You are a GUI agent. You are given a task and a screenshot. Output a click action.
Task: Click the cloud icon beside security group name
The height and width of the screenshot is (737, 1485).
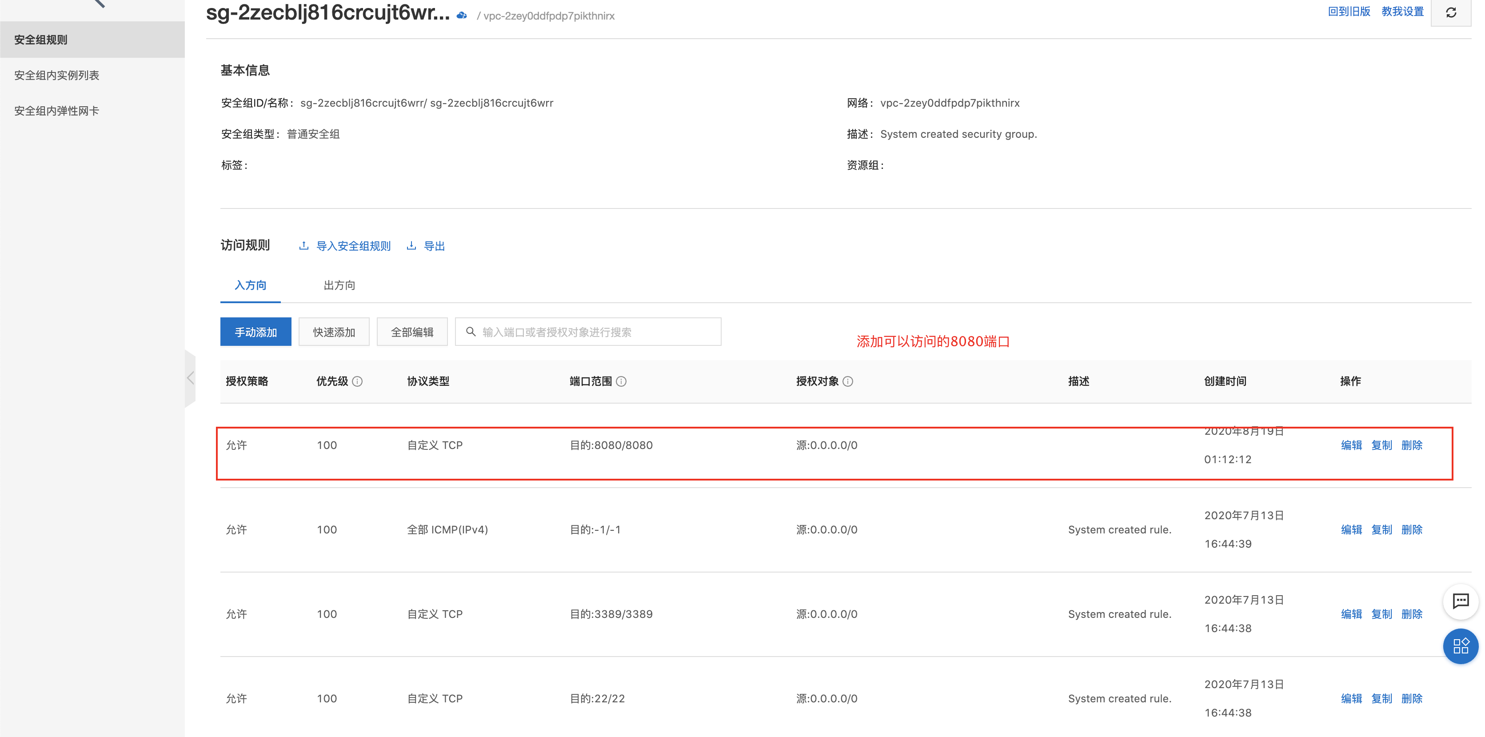coord(461,16)
